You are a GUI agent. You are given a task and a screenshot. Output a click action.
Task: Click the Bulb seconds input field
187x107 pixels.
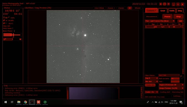pyautogui.click(x=175, y=79)
